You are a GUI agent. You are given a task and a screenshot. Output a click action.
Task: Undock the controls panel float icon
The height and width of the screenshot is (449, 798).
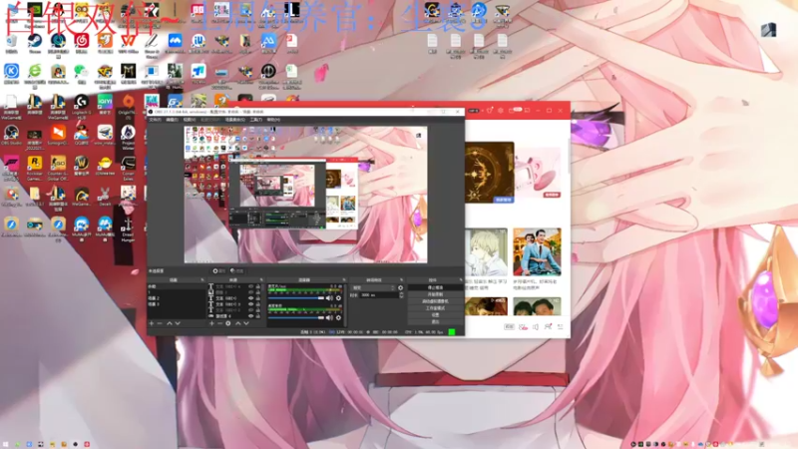point(461,280)
